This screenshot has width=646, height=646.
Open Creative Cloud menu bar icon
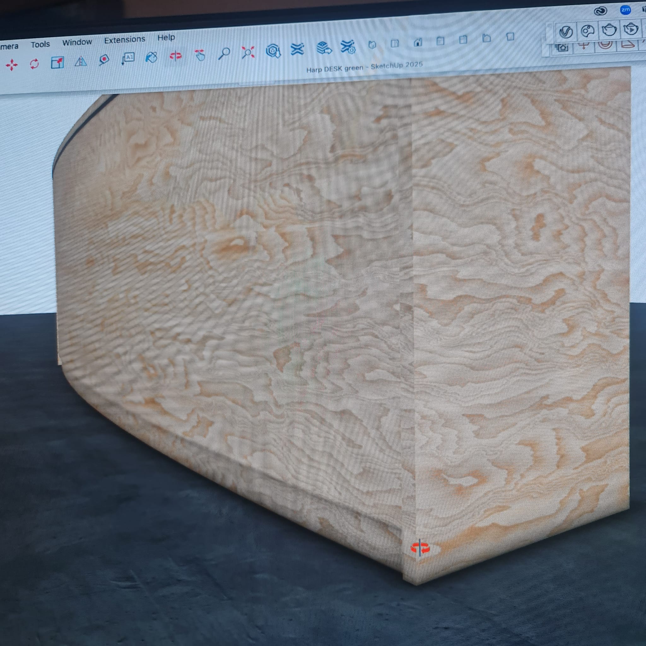[x=601, y=11]
